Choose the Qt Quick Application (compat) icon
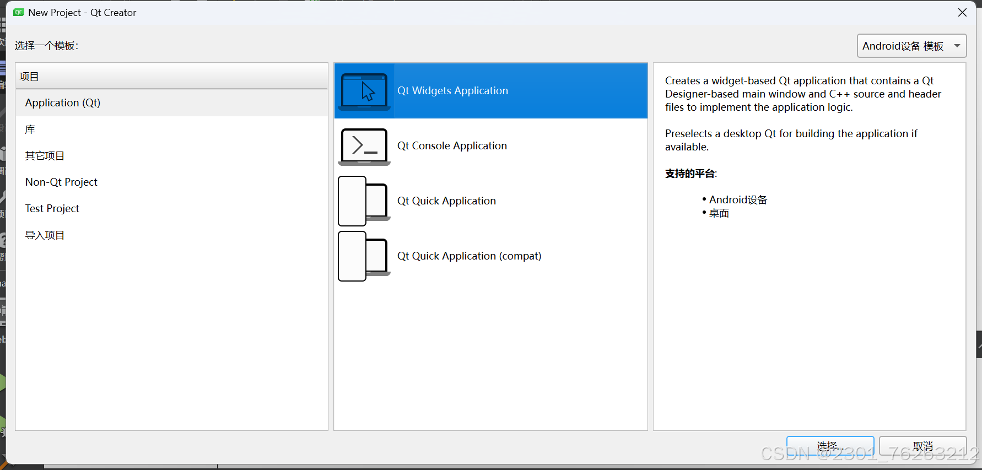 pyautogui.click(x=364, y=256)
